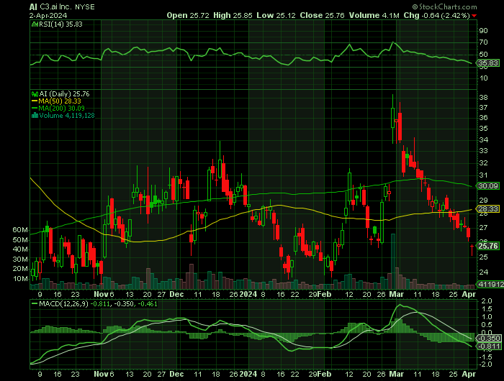504x381 pixels.
Task: Click the Apr label on the MACD panel axis
Action: [x=469, y=375]
